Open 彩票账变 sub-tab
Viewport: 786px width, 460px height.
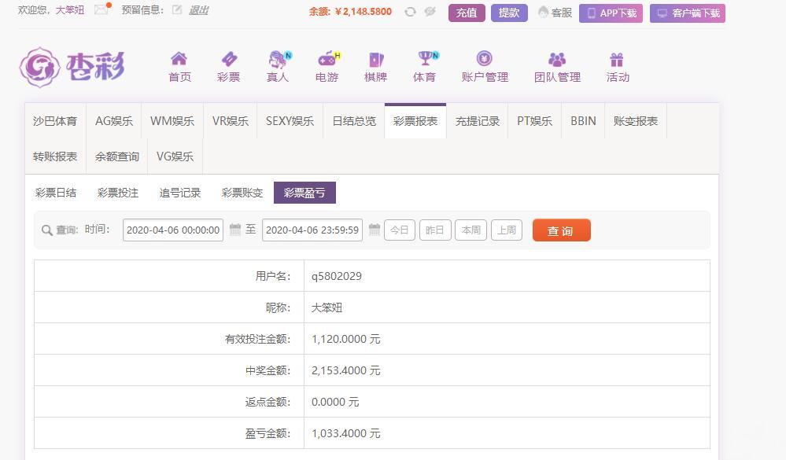coord(242,193)
